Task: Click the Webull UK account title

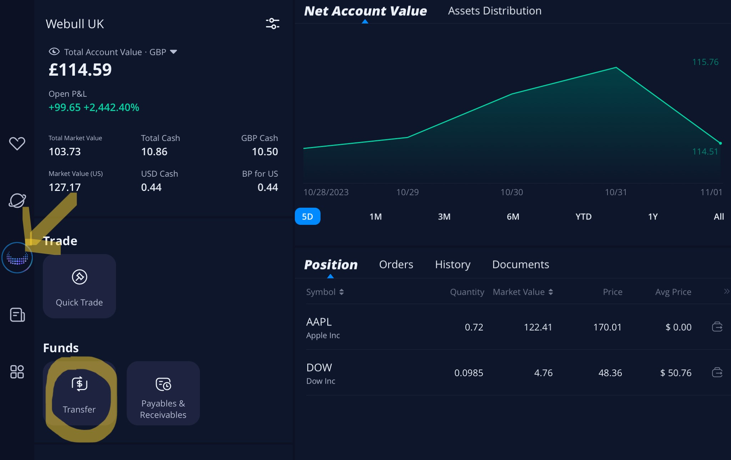Action: [x=75, y=24]
